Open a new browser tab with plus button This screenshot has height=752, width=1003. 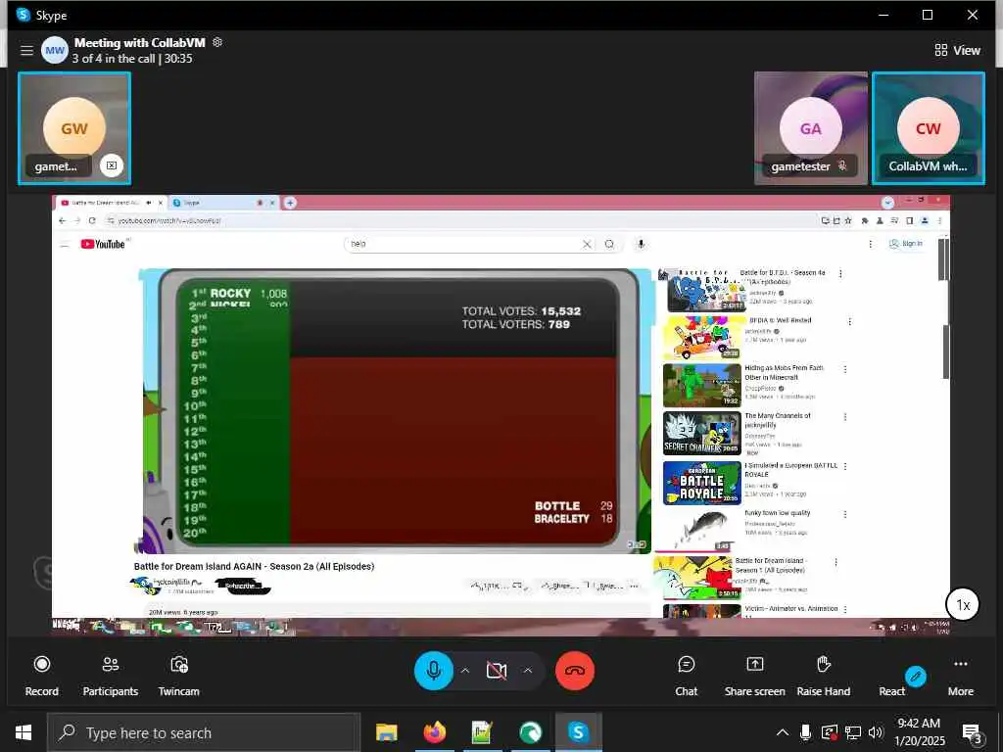290,203
